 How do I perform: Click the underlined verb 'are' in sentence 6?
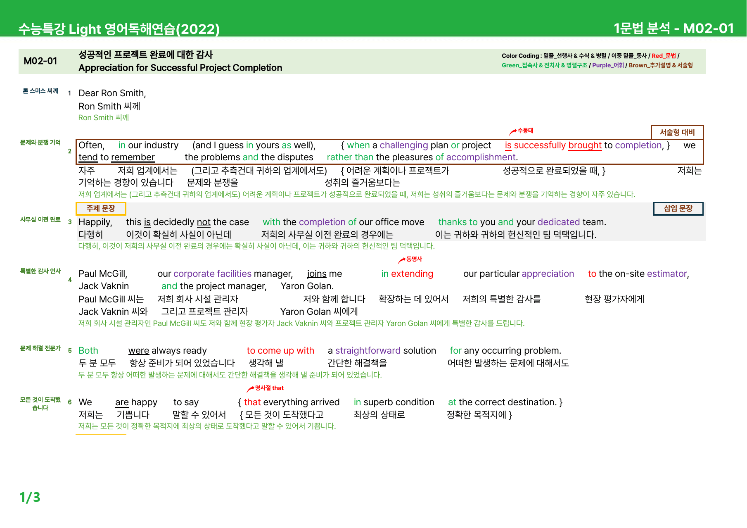click(x=122, y=402)
